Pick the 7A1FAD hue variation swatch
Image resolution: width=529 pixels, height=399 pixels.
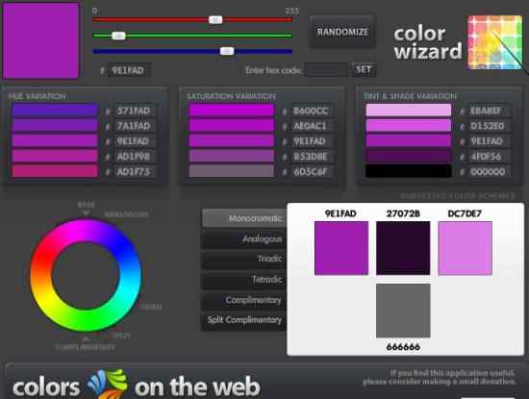pyautogui.click(x=55, y=125)
